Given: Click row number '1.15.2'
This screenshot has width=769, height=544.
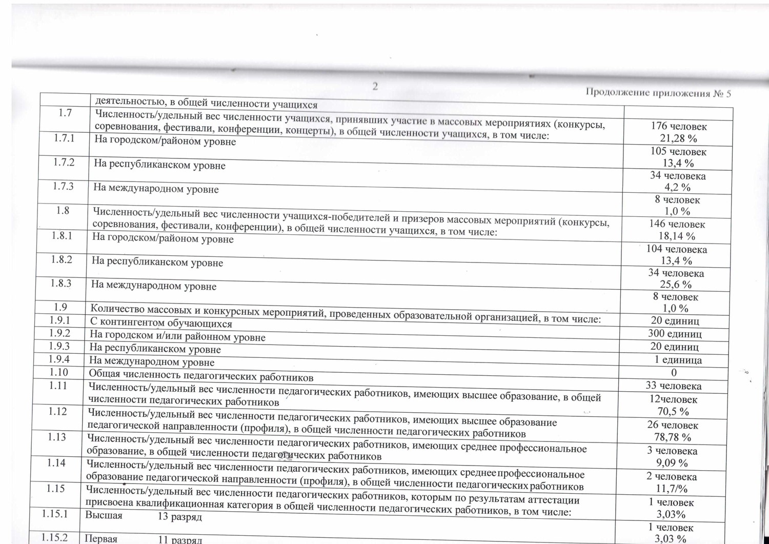Looking at the screenshot, I should (54, 537).
